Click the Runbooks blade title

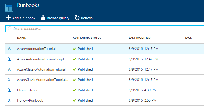click(28, 5)
